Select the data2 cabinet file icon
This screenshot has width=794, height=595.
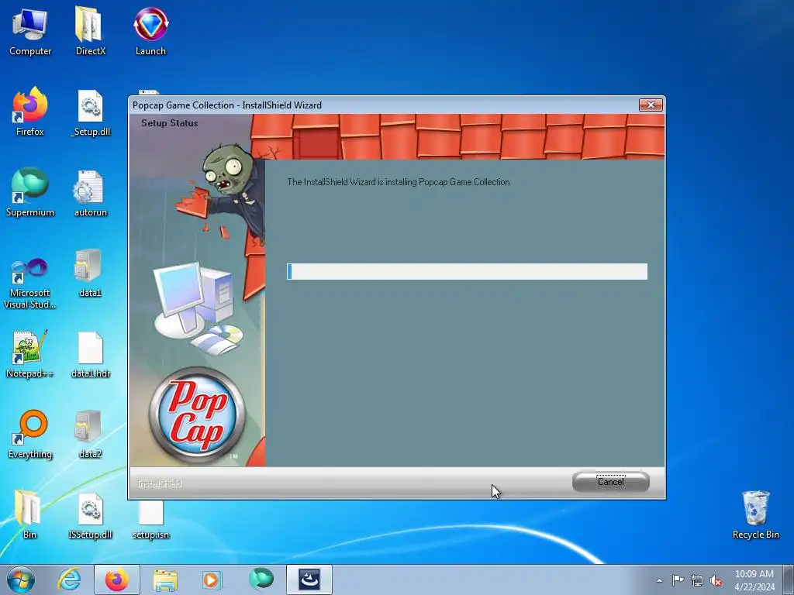pyautogui.click(x=90, y=435)
